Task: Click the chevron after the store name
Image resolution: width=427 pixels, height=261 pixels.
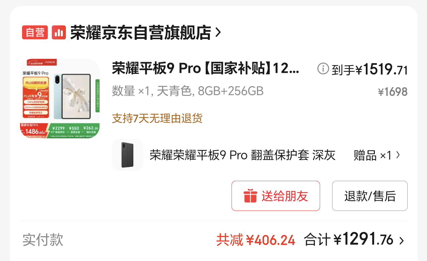Action: coord(218,32)
